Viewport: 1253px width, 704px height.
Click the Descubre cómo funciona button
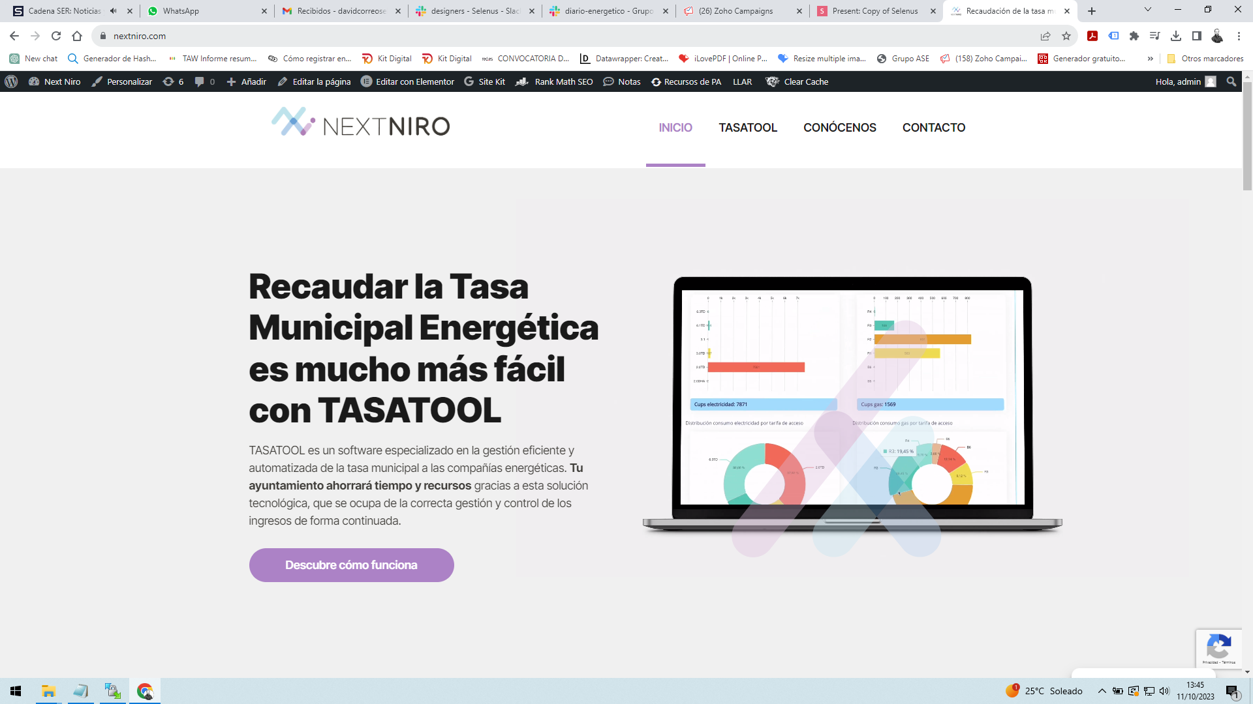click(x=351, y=565)
